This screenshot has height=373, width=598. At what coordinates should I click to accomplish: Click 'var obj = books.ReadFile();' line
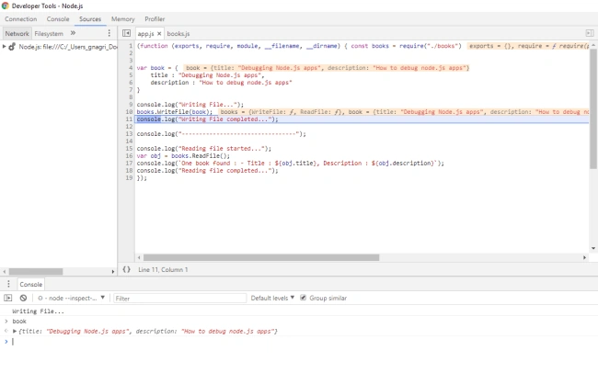tap(183, 156)
